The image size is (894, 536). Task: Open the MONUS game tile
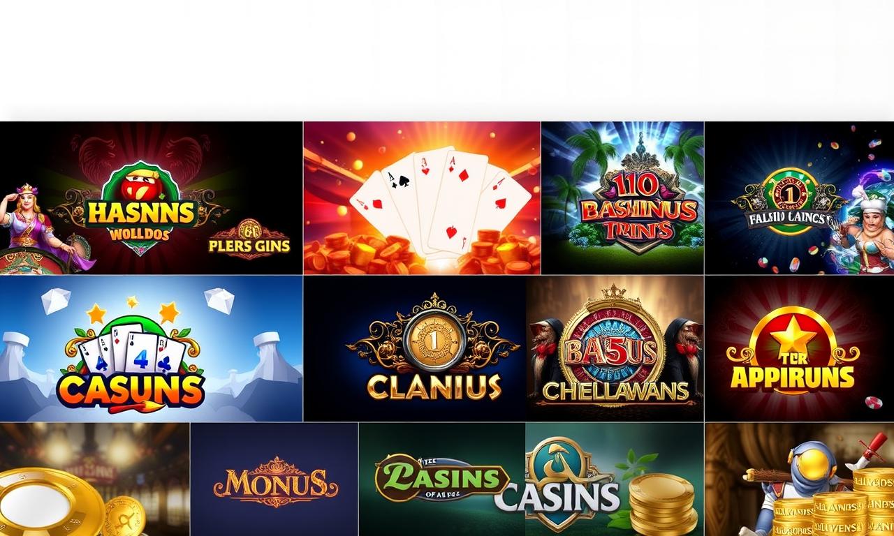(274, 479)
